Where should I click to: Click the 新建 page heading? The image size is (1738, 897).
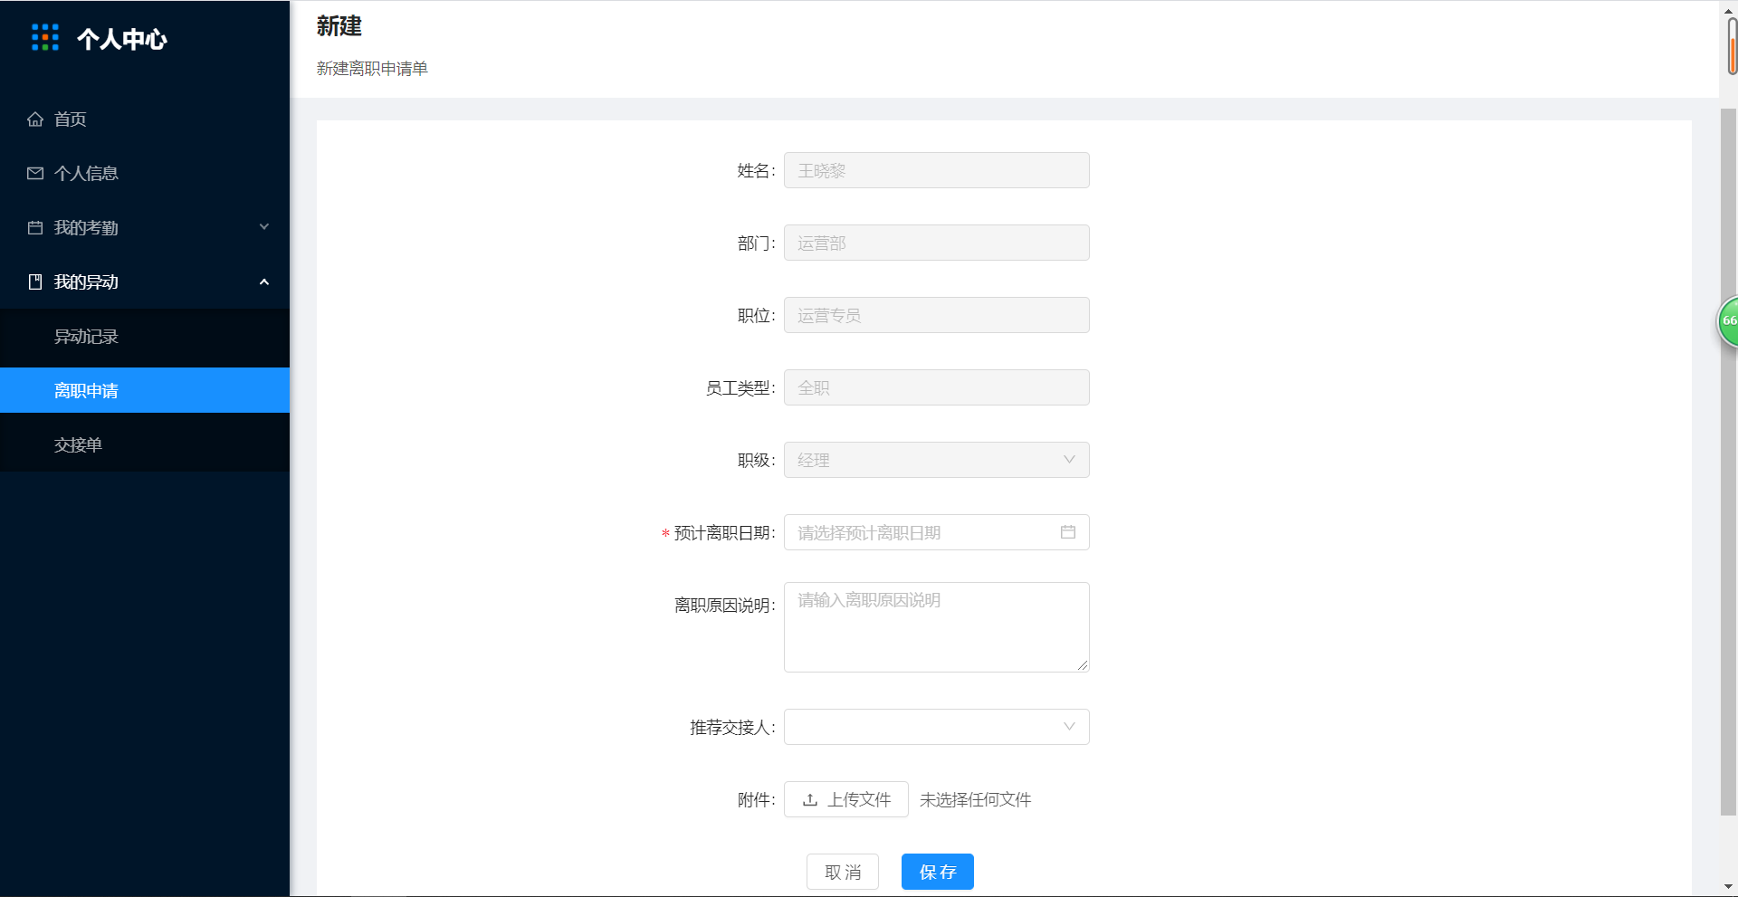tap(339, 26)
